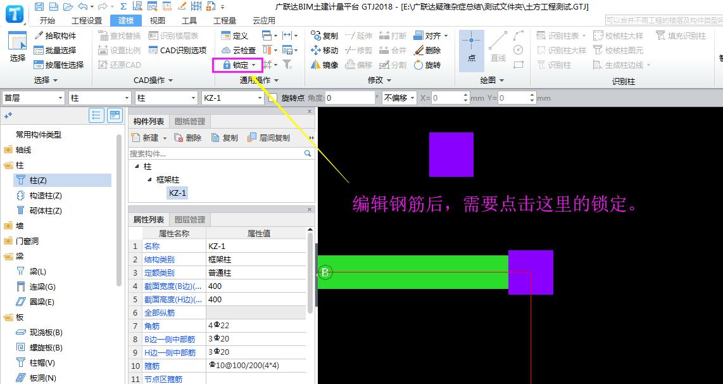Click 层间复制 button

(269, 138)
